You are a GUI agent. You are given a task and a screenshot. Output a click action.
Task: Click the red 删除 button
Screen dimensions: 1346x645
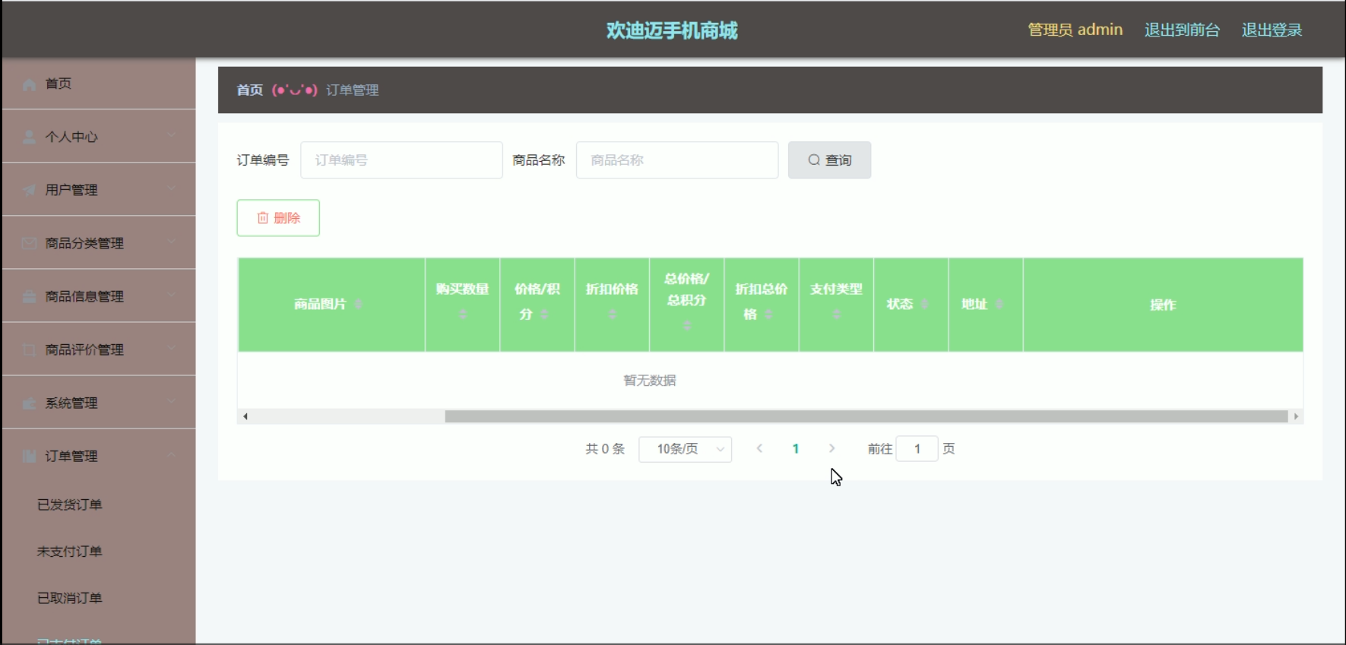[278, 218]
